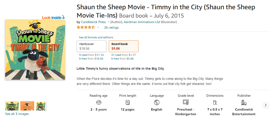Select the orange second thumbnail image
This screenshot has width=271, height=117.
[x=27, y=106]
